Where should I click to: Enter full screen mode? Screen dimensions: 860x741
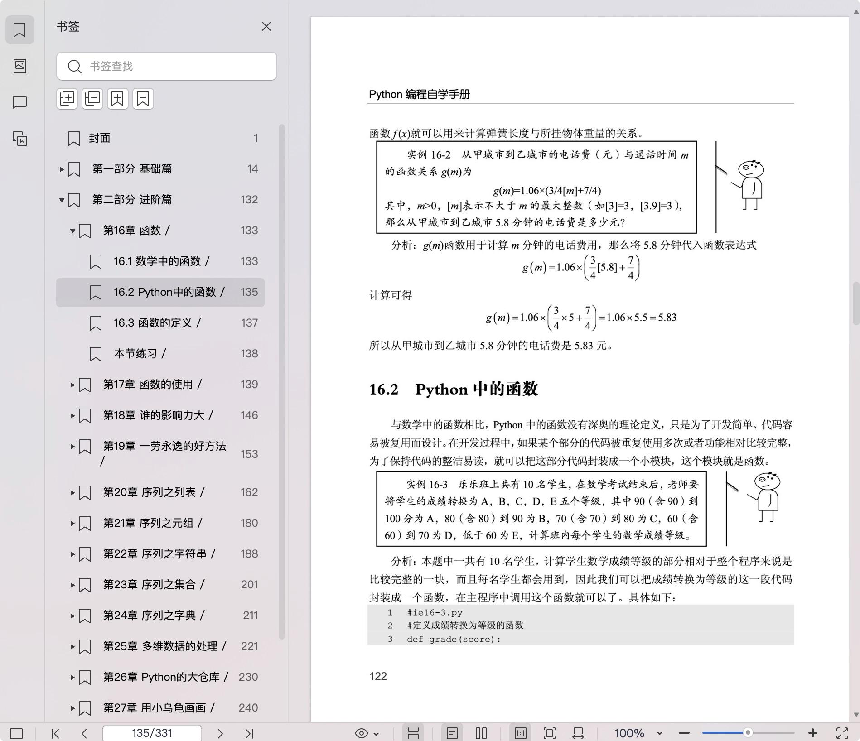842,733
